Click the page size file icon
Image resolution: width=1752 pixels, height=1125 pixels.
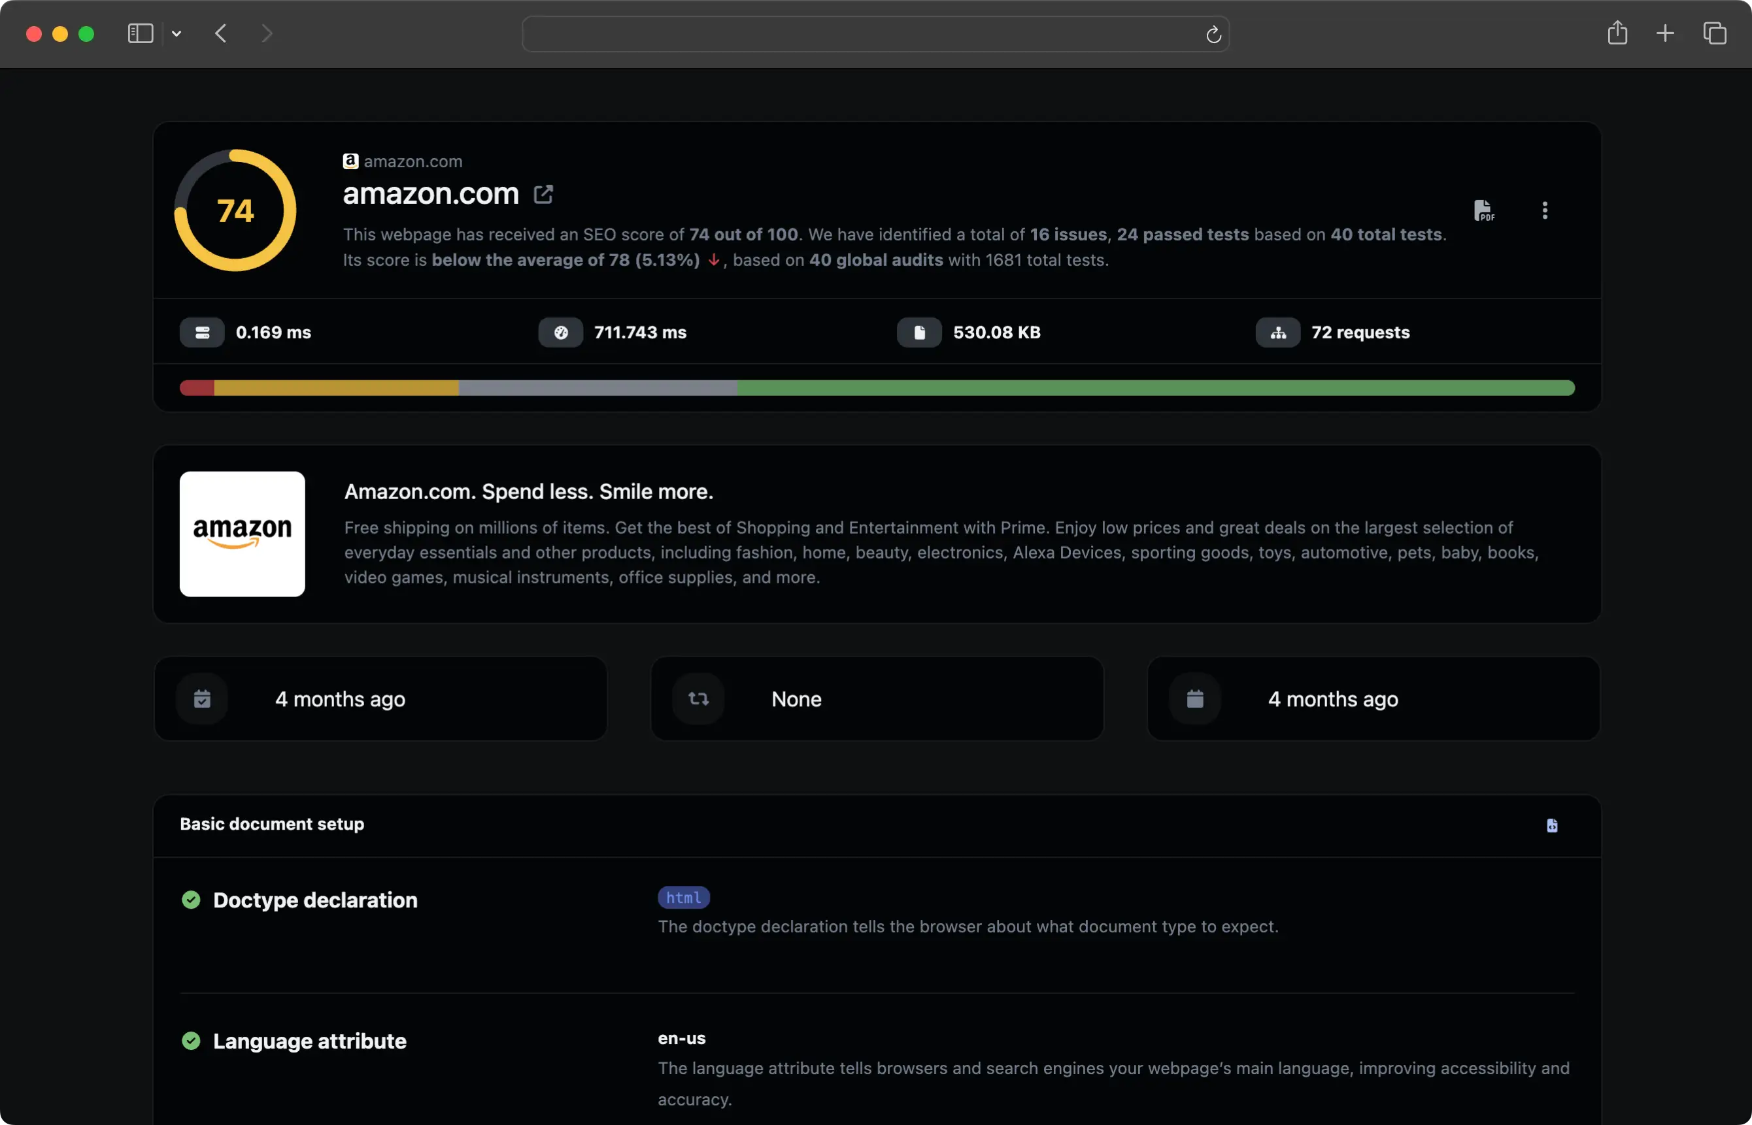tap(920, 333)
